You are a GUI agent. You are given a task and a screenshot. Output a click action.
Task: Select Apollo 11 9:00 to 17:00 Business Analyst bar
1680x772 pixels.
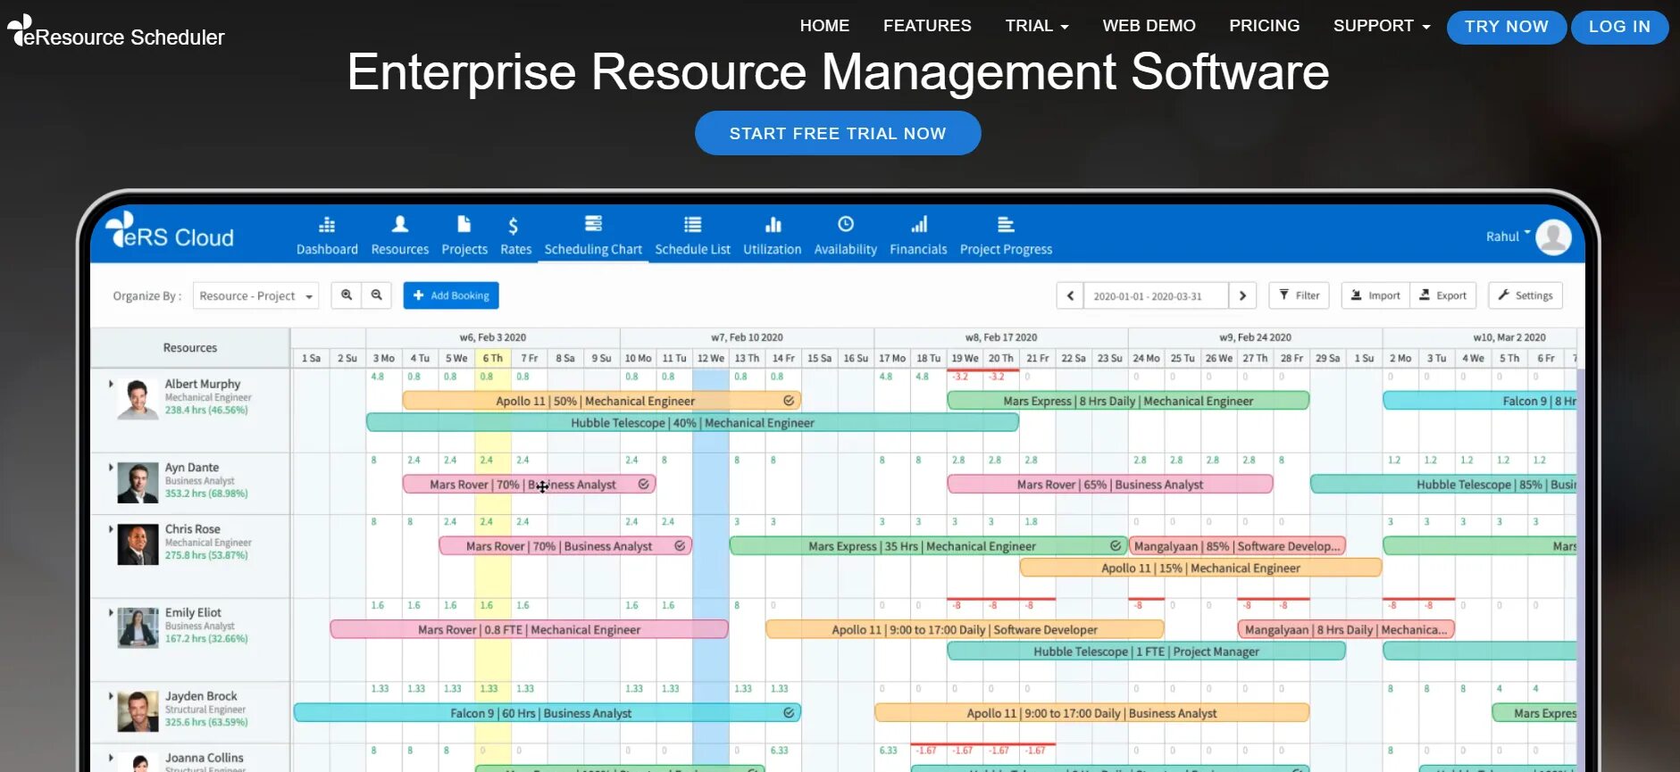click(x=1091, y=712)
